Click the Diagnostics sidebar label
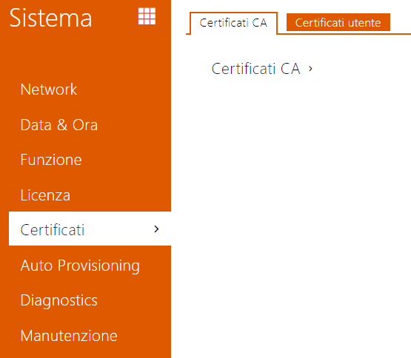Screen dimensions: 411x358 tap(59, 300)
